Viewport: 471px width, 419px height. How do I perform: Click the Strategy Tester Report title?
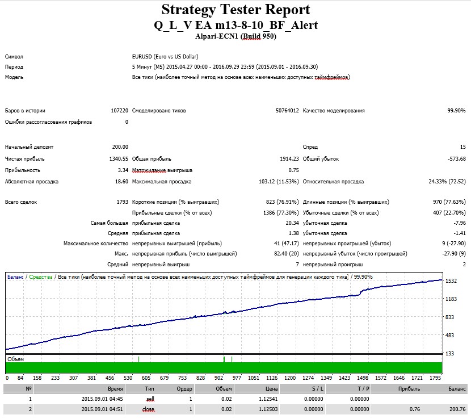236,10
